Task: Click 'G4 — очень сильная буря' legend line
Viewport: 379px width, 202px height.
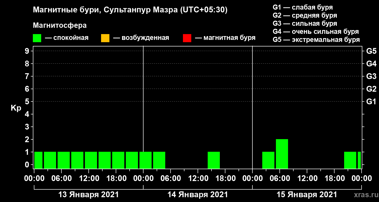Action: coord(316,32)
